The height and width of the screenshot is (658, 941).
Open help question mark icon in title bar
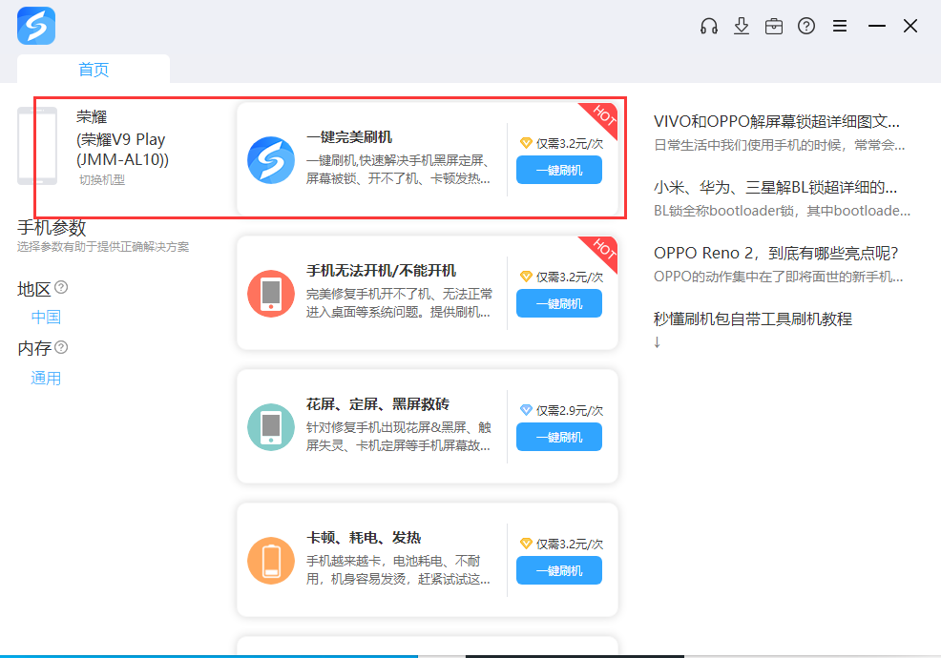point(806,26)
